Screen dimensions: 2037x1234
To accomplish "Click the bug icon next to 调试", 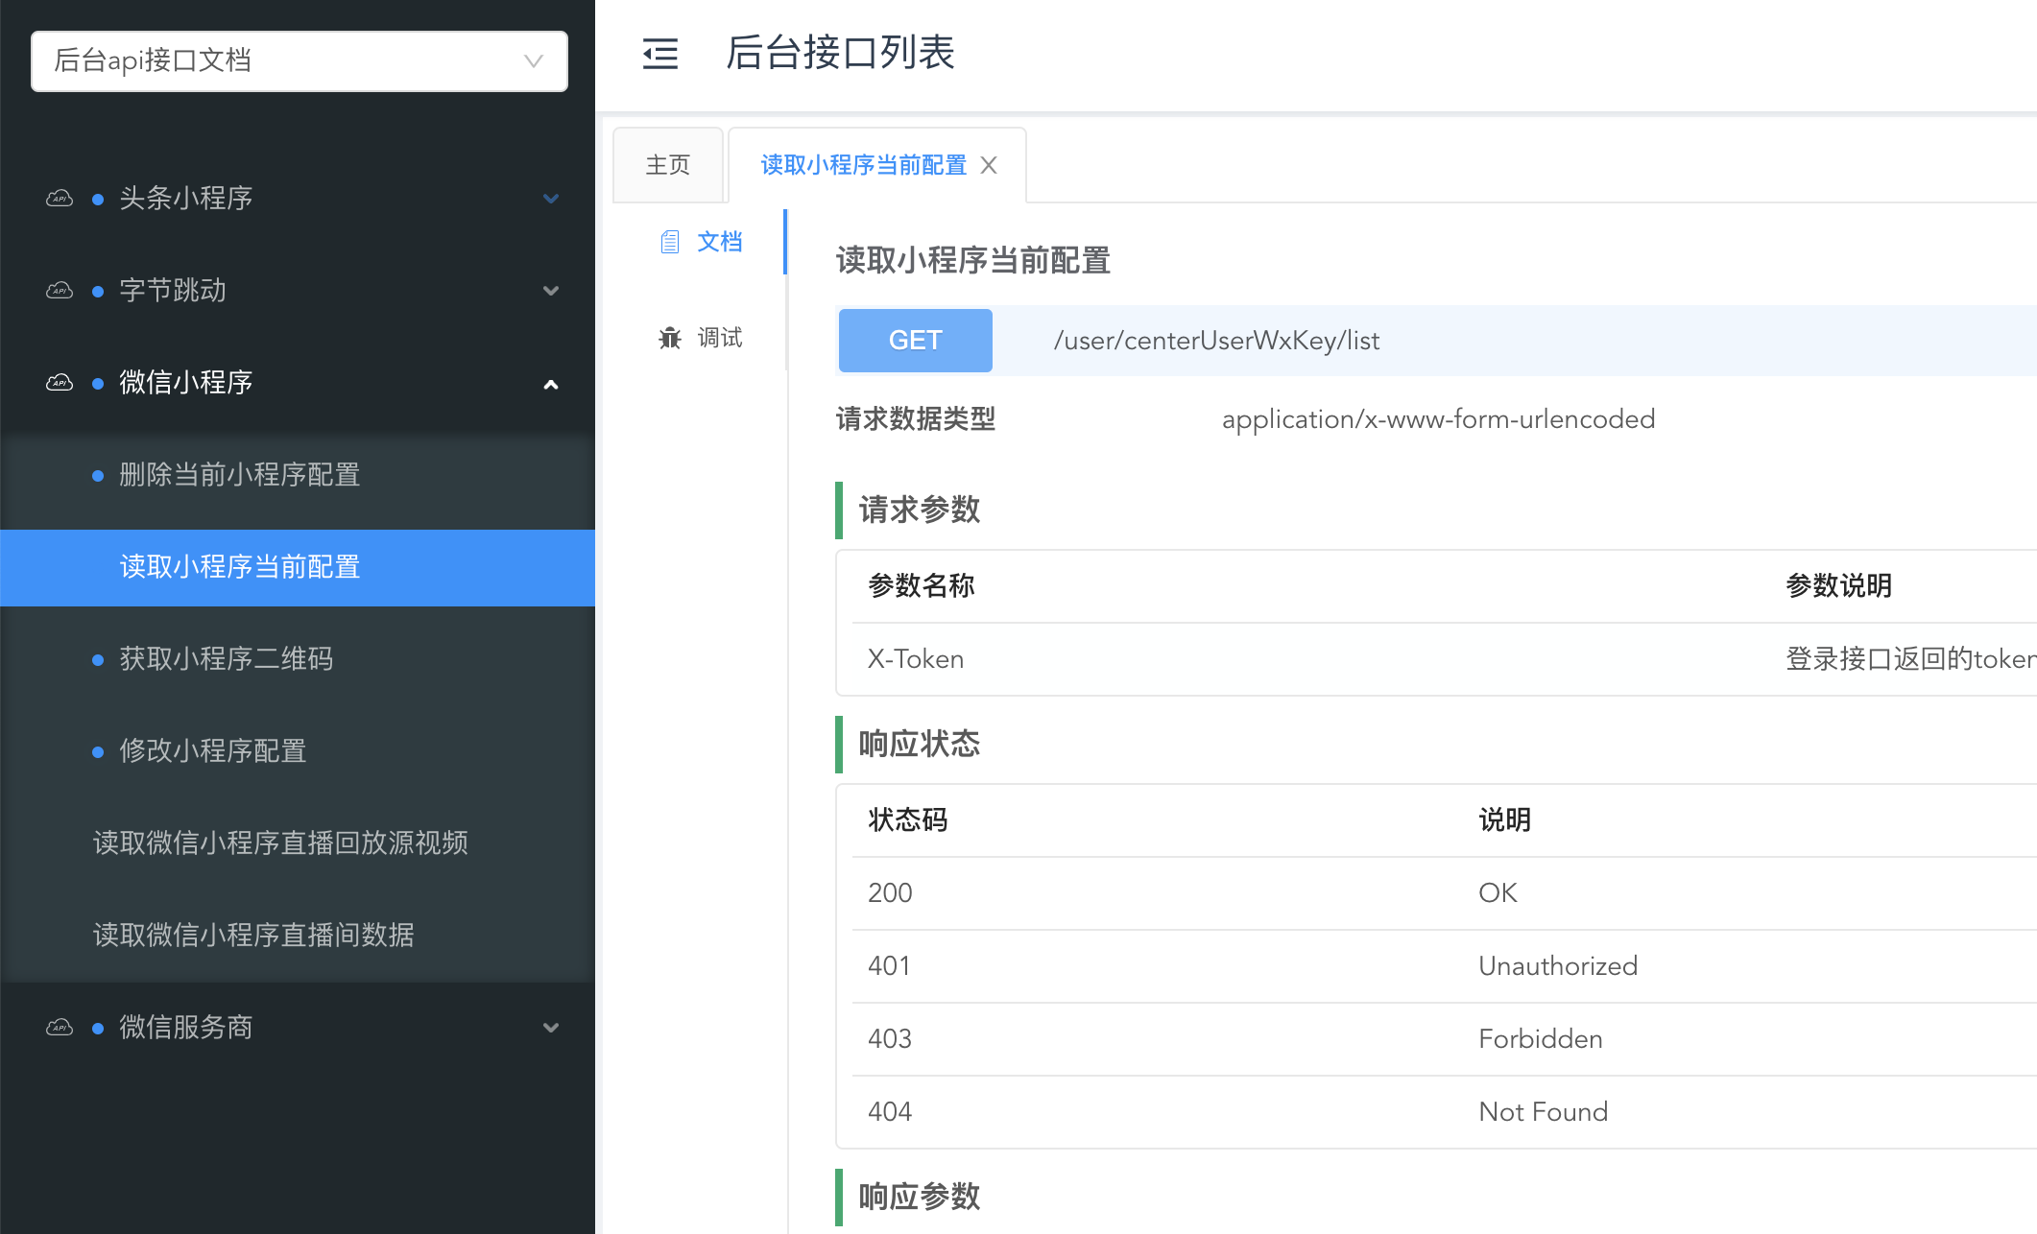I will coord(670,338).
